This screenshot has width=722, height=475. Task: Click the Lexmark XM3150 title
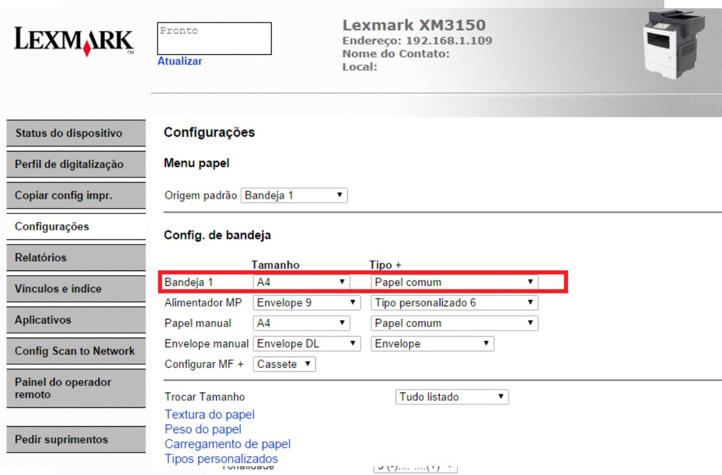point(414,25)
